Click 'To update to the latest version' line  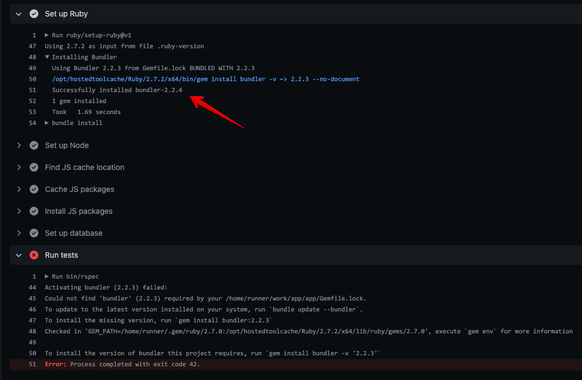coord(204,309)
